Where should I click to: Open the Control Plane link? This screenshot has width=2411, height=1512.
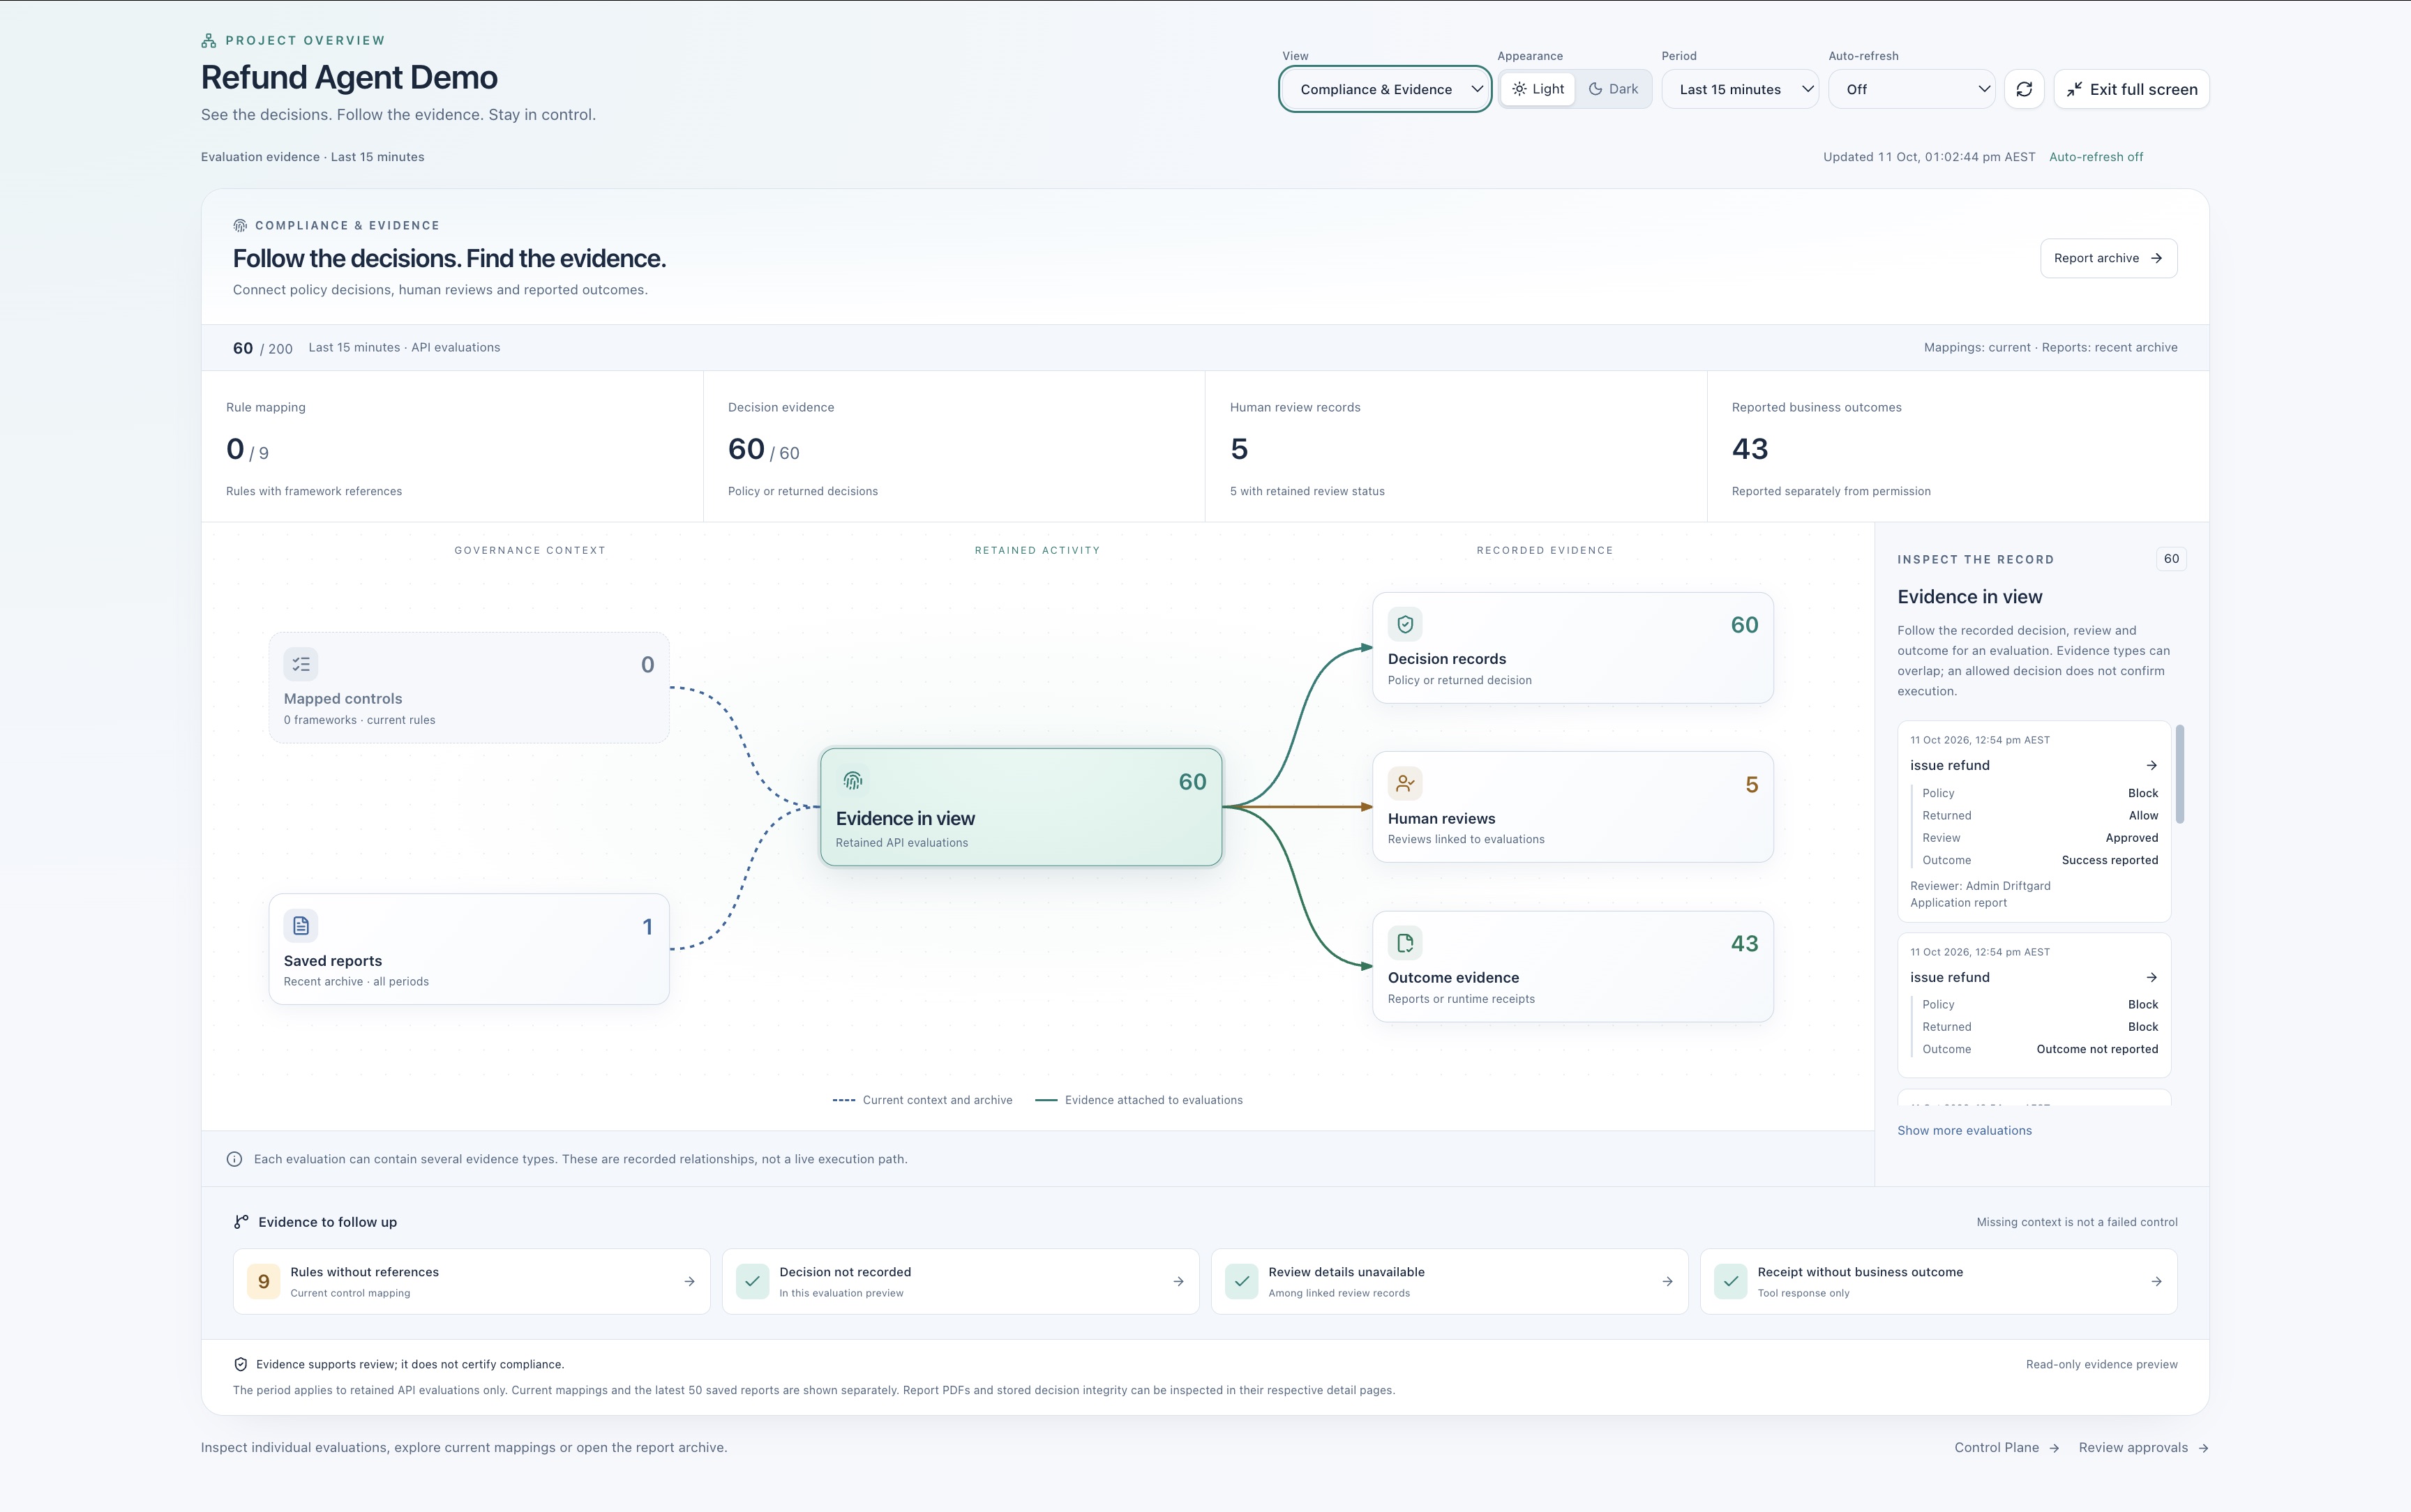point(2006,1447)
